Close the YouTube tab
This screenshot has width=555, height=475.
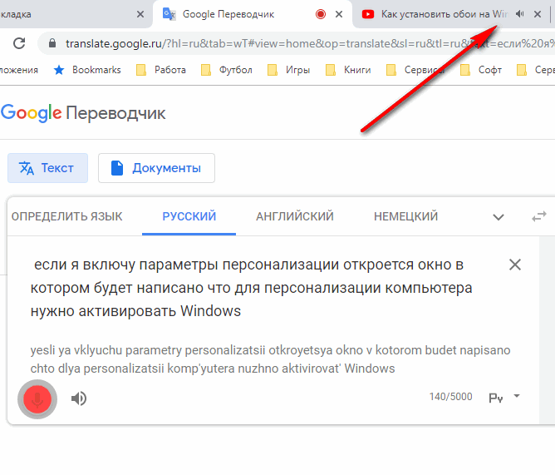538,14
